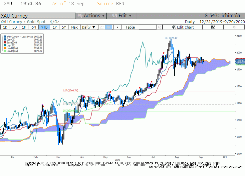Click the date range 12/31/2019-9/20/2020

(222, 22)
